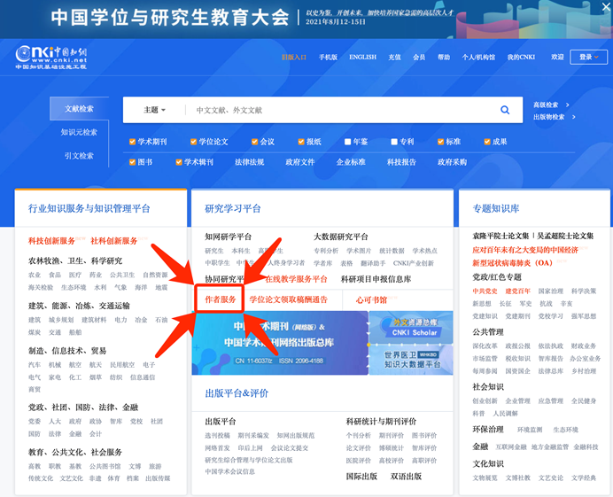Image resolution: width=613 pixels, height=497 pixels.
Task: Open 应对百年未有之大变局的中国经济 link
Action: [x=524, y=250]
